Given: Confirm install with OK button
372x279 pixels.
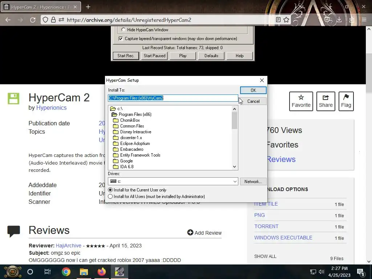Looking at the screenshot, I should 253,90.
